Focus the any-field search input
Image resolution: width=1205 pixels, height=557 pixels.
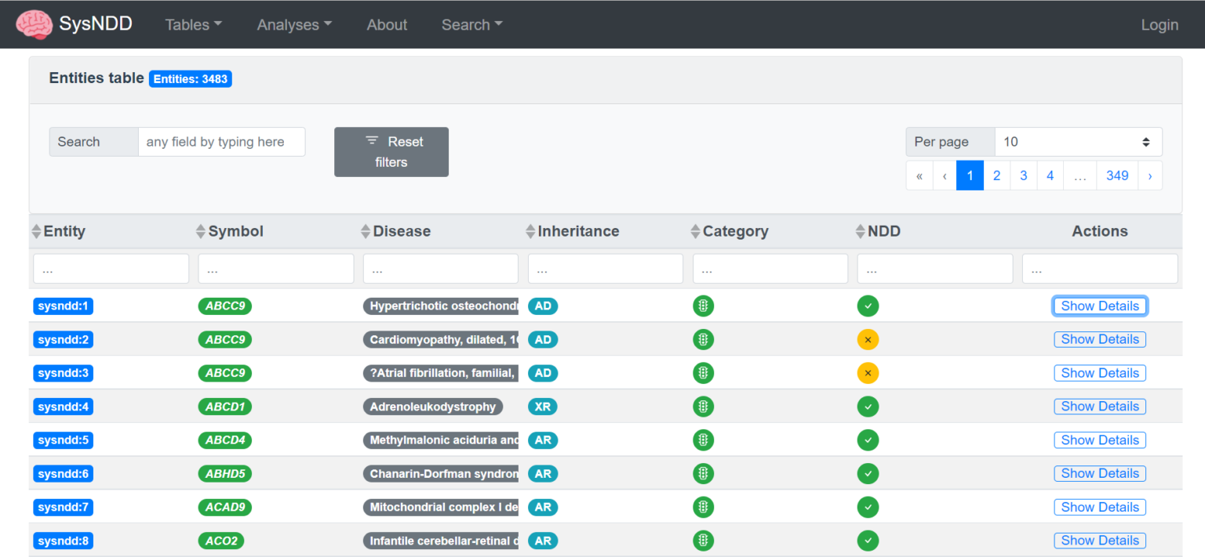pyautogui.click(x=221, y=142)
